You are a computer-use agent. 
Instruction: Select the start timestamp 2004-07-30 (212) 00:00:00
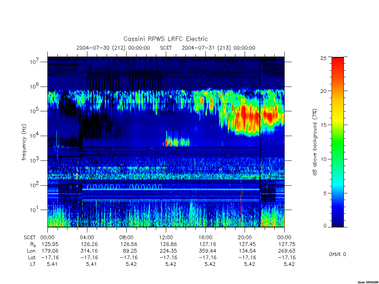113,48
